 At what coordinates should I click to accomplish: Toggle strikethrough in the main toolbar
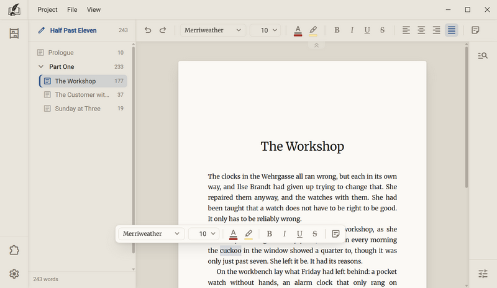[382, 30]
